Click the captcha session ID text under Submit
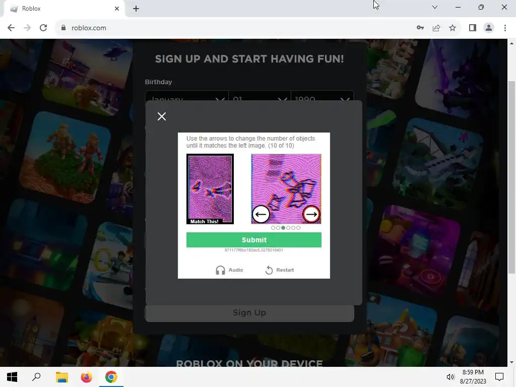This screenshot has width=516, height=387. point(254,250)
